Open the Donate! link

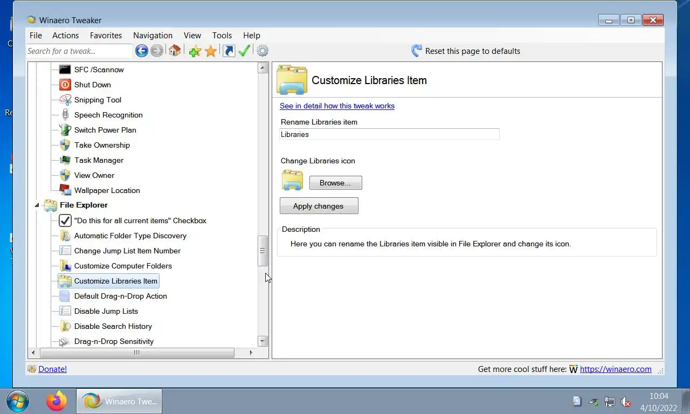click(x=52, y=369)
